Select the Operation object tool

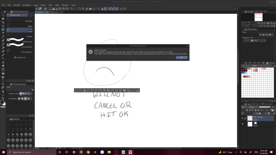[3, 22]
